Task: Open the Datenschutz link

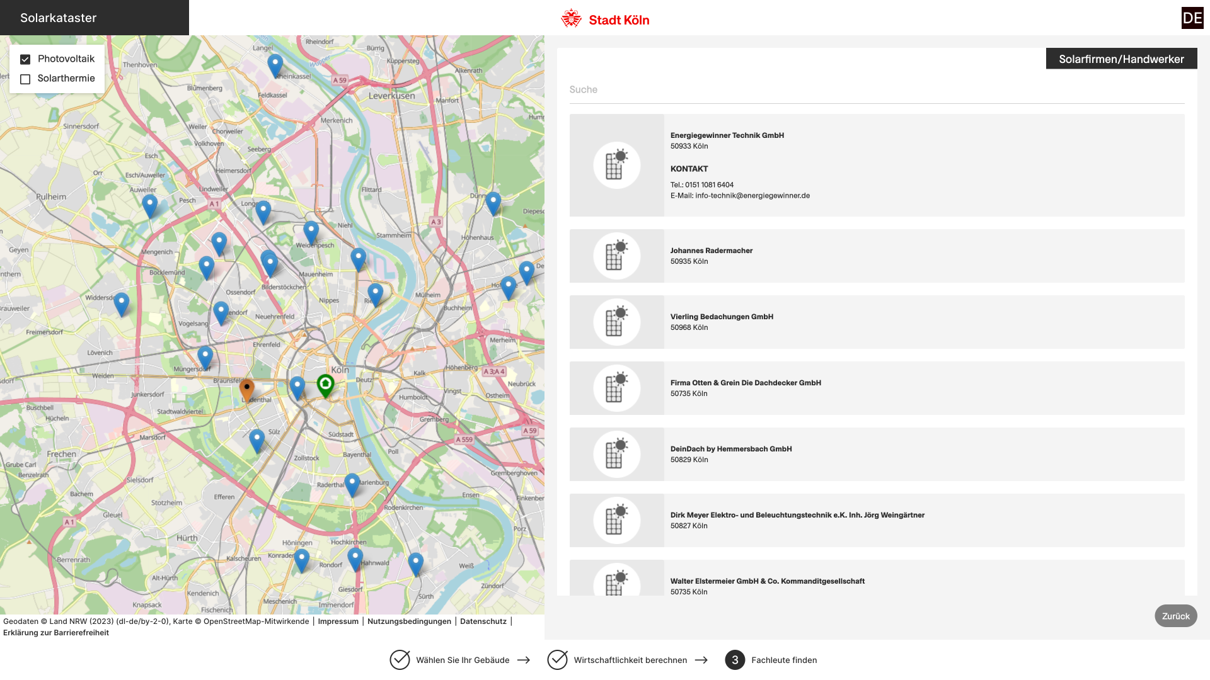Action: [x=483, y=621]
